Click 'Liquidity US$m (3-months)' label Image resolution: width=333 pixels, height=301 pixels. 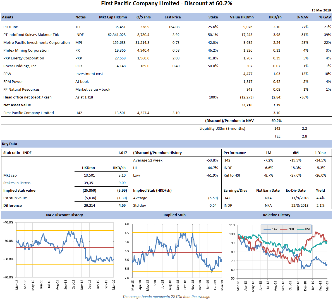(222, 129)
